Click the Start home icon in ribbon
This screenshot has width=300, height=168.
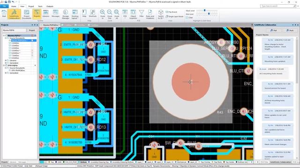click(x=4, y=14)
